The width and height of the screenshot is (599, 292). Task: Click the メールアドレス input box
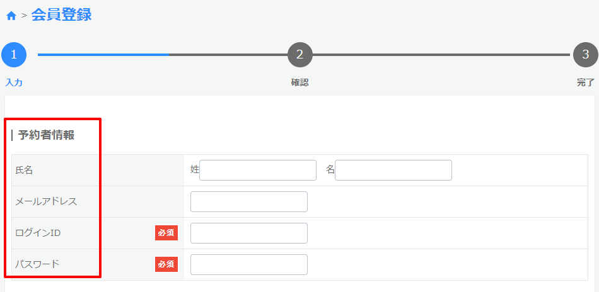249,201
